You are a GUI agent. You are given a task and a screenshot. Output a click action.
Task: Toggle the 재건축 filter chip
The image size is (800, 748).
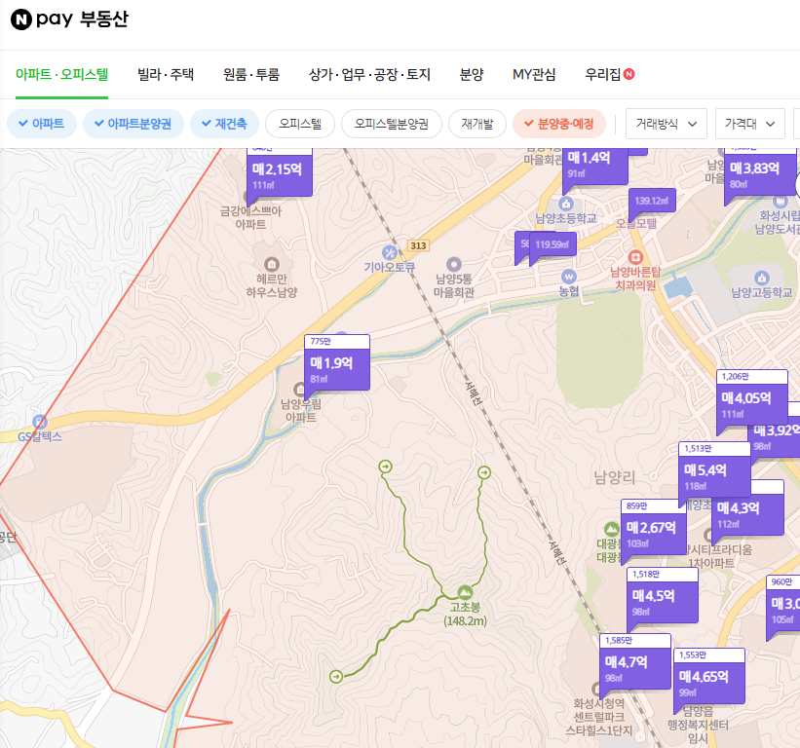pyautogui.click(x=224, y=124)
